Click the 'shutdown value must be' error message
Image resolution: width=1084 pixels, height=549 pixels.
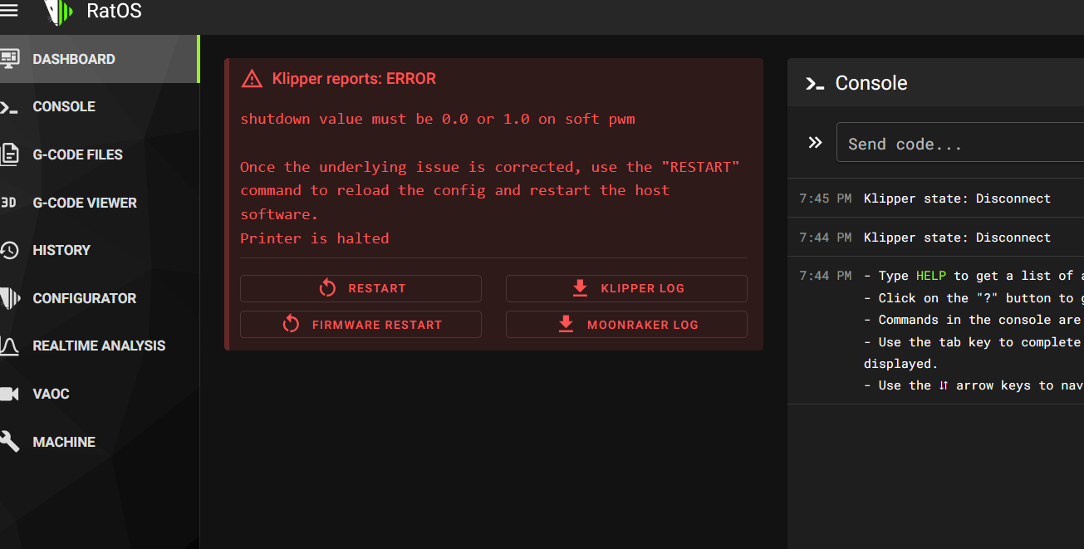click(438, 119)
